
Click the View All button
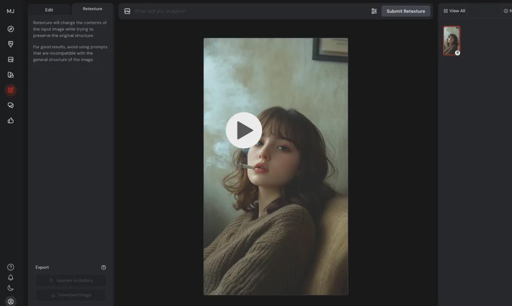click(x=454, y=11)
